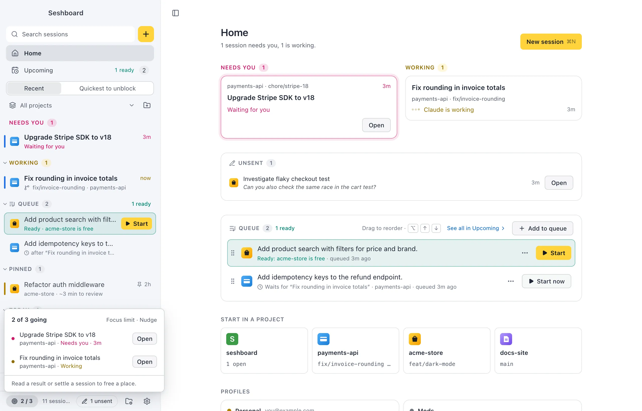This screenshot has width=642, height=411.
Task: Click the add project folder icon
Action: point(147,105)
